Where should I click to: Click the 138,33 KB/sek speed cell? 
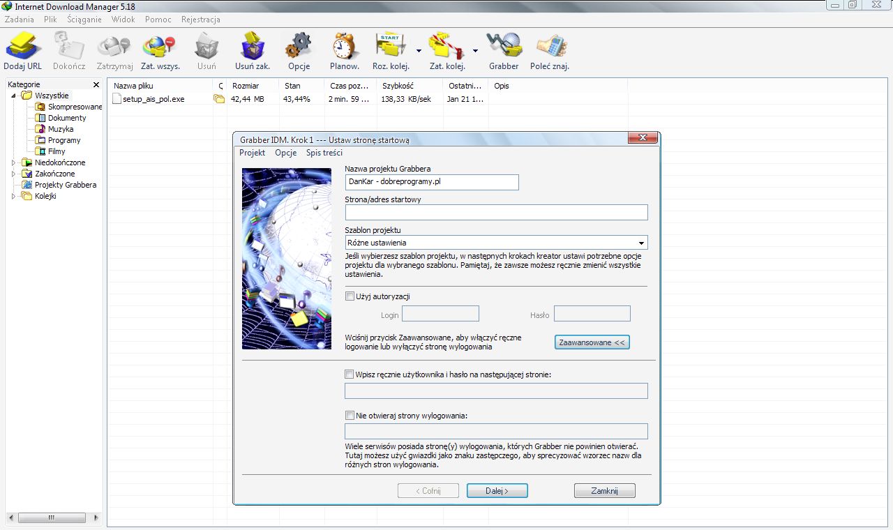407,99
